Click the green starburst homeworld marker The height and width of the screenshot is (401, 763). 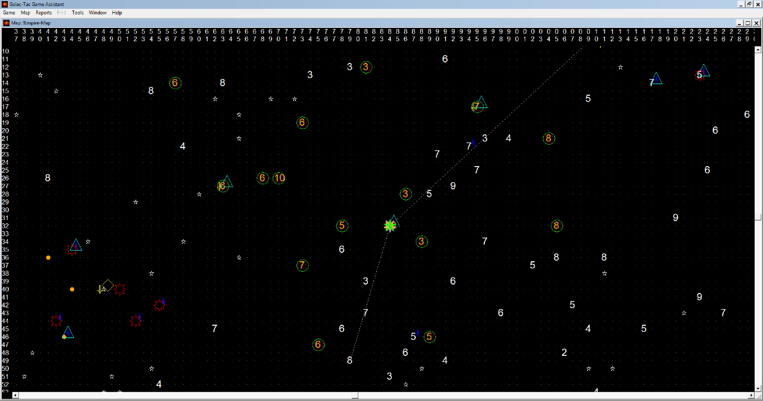click(390, 226)
